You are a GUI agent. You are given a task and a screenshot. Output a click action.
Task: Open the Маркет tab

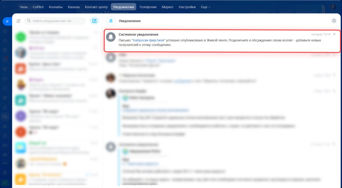(x=168, y=7)
